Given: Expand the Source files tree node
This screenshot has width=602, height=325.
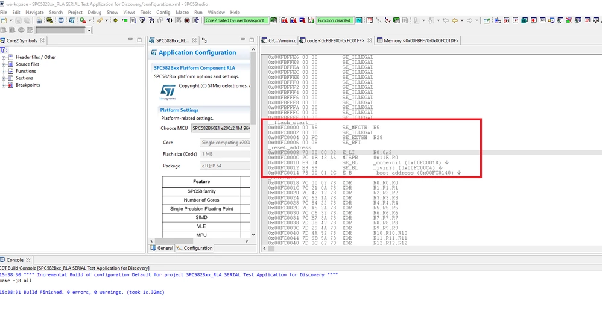Looking at the screenshot, I should click(x=4, y=64).
